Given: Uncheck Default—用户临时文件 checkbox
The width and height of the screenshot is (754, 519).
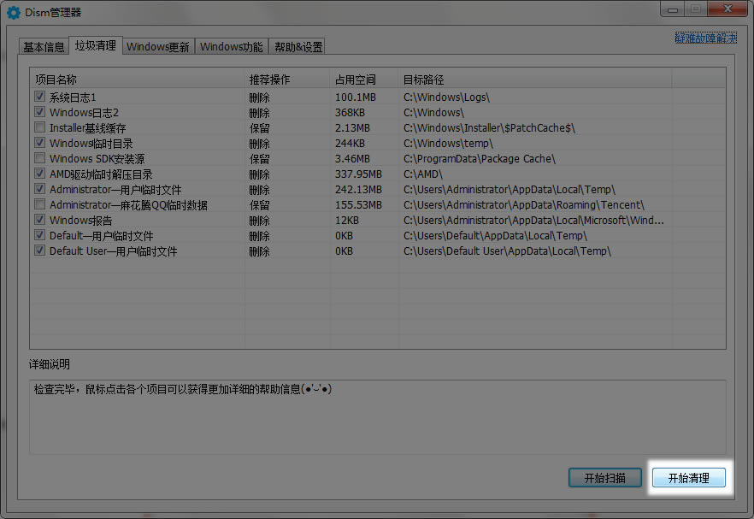Looking at the screenshot, I should coord(40,235).
